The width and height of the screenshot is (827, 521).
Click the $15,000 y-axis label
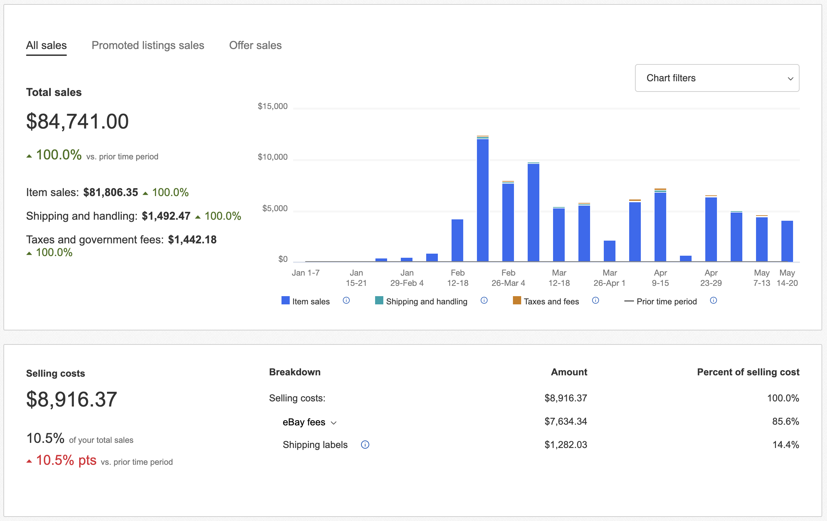pyautogui.click(x=273, y=106)
